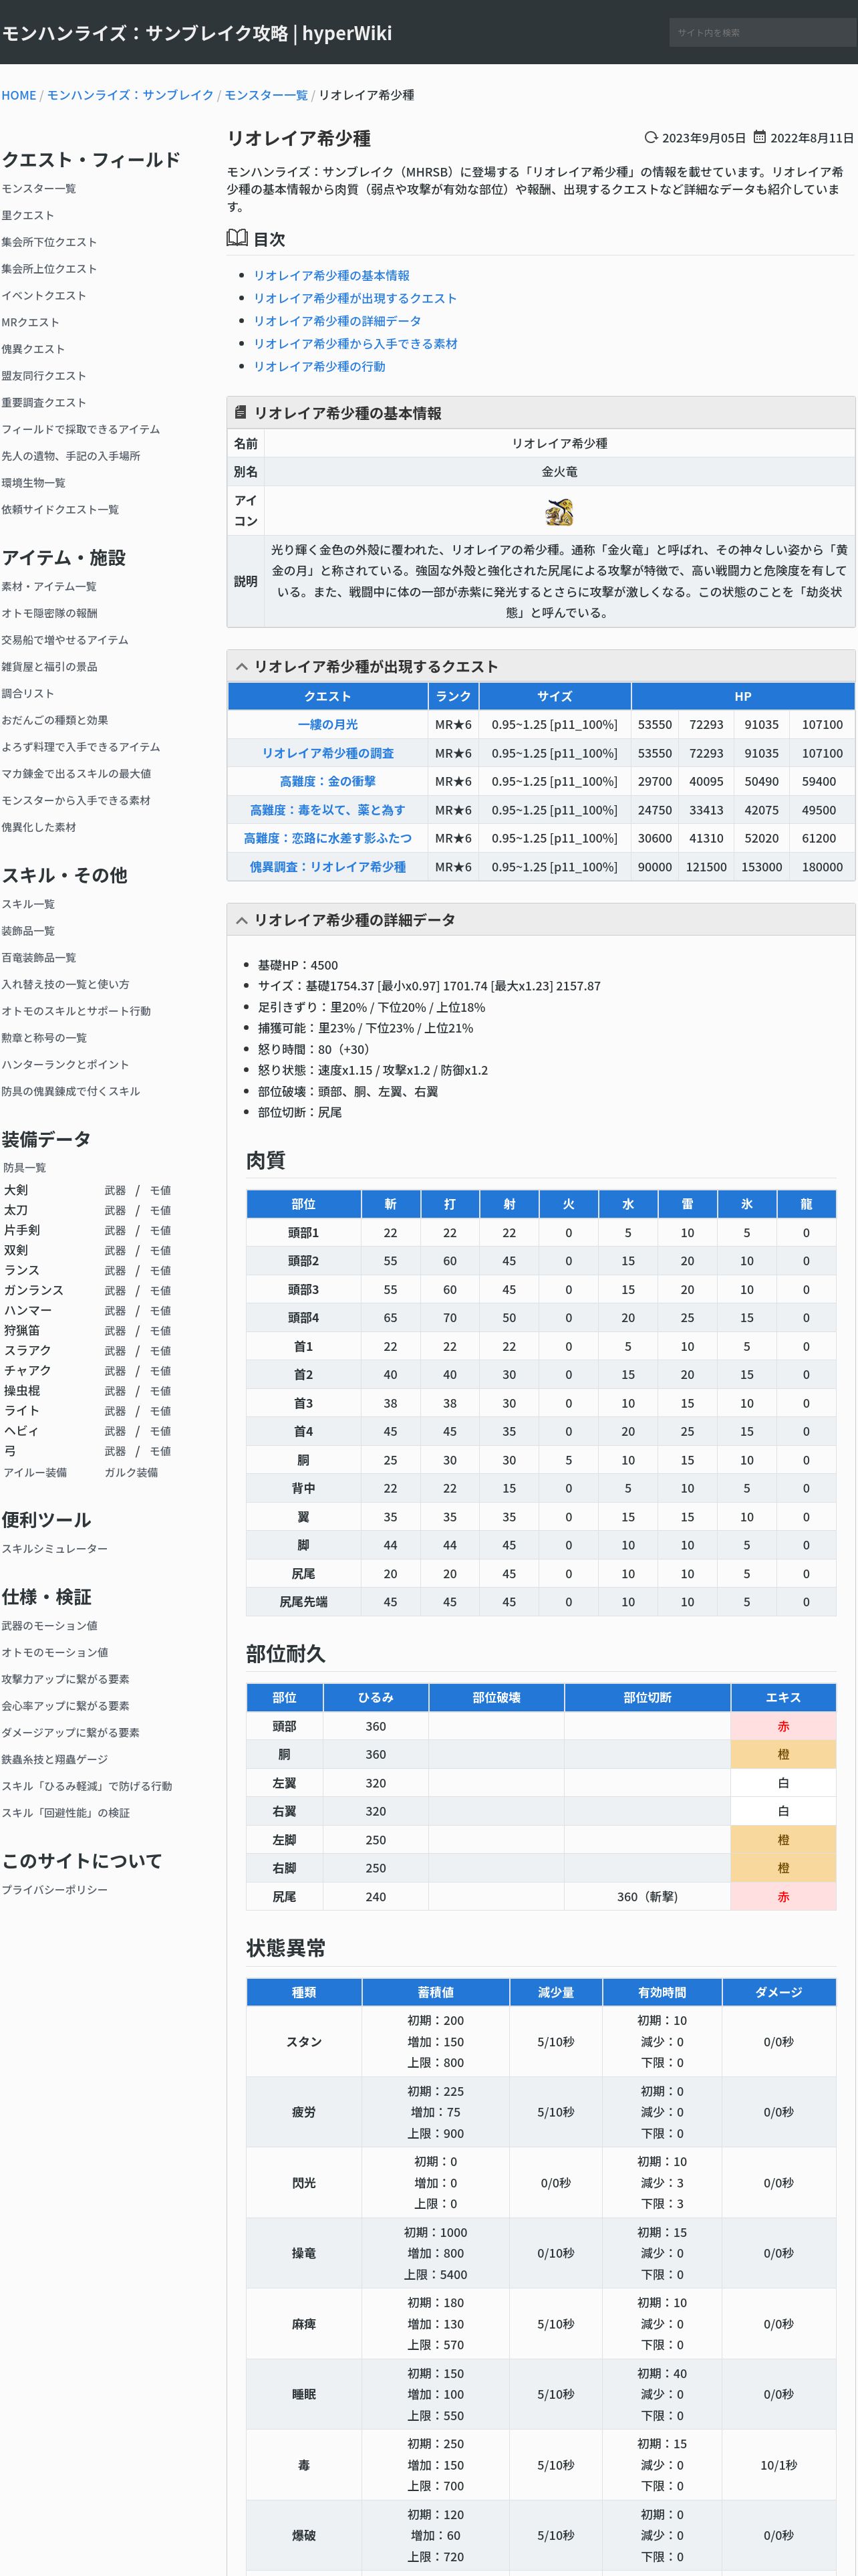This screenshot has height=2576, width=858.
Task: Click the gold Rathian monster icon
Action: coord(559,512)
